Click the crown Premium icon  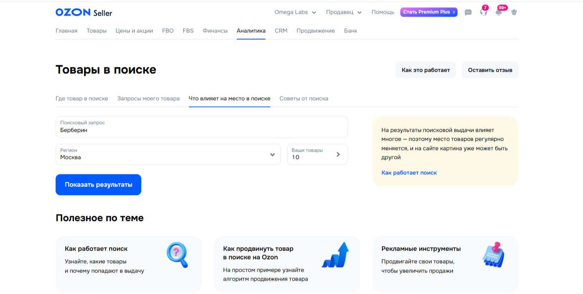pos(514,12)
